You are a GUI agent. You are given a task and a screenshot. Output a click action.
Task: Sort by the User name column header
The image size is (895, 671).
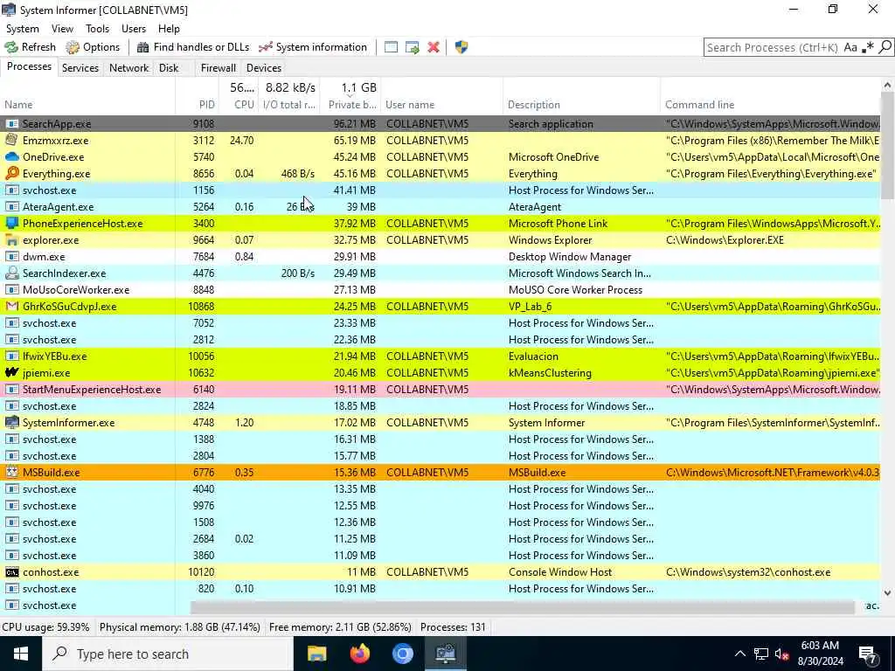click(x=441, y=105)
